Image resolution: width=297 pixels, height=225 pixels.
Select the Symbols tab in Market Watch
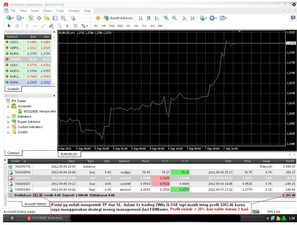tap(13, 89)
